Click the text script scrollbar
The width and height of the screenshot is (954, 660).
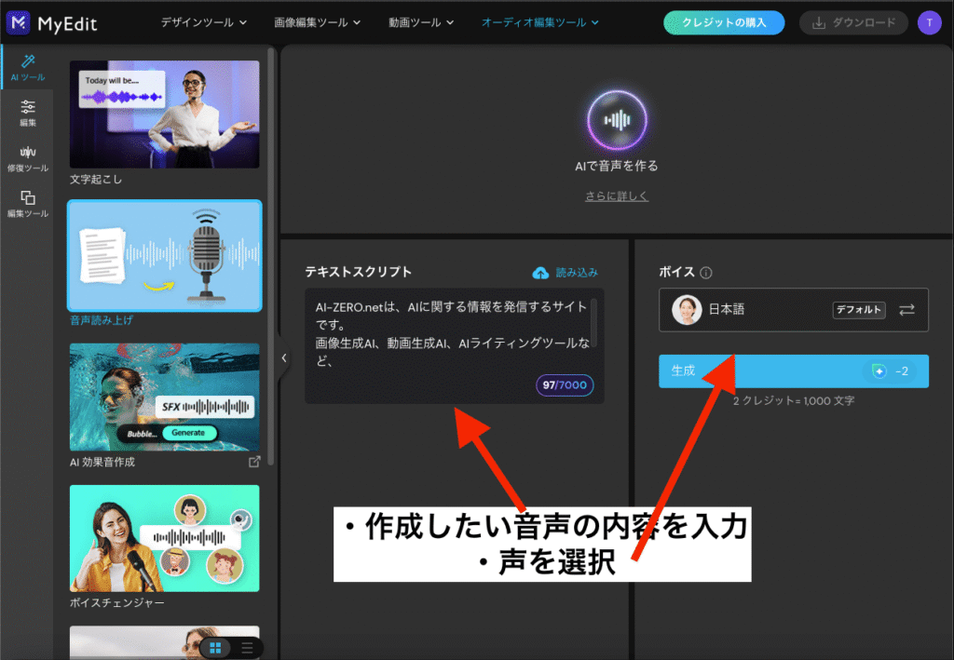pyautogui.click(x=593, y=322)
